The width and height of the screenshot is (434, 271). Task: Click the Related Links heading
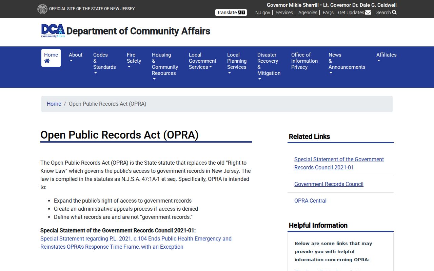point(309,137)
